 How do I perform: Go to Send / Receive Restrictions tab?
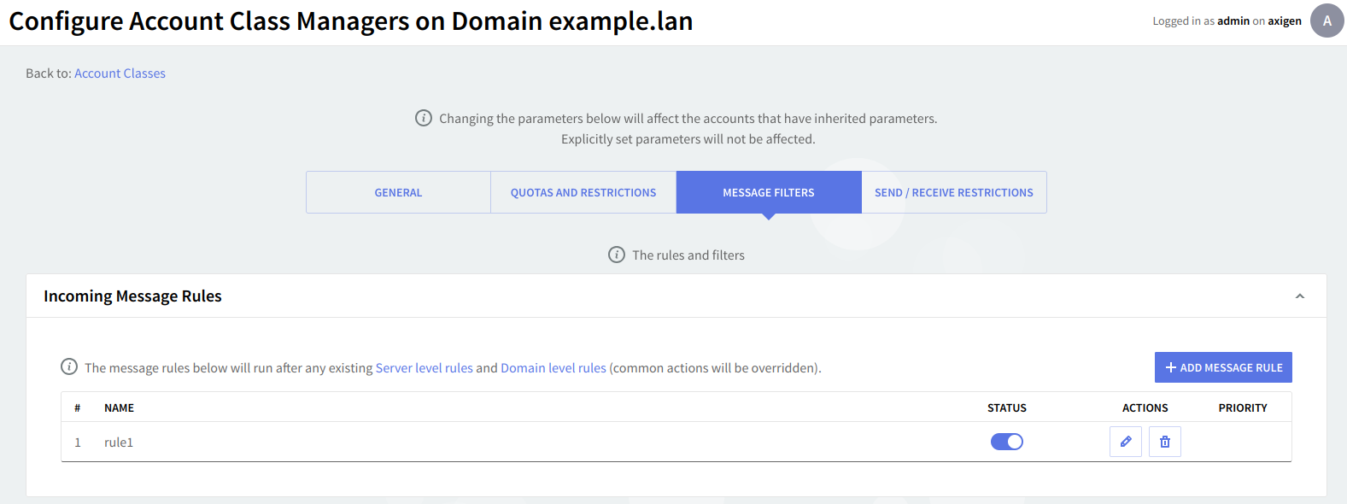(953, 192)
